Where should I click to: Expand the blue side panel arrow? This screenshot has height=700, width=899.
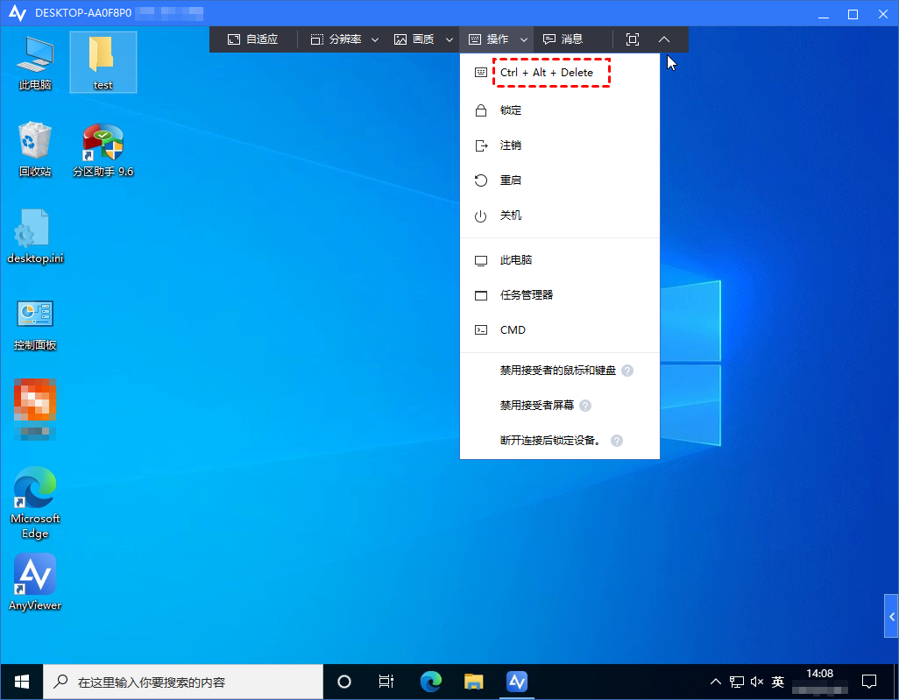click(891, 617)
